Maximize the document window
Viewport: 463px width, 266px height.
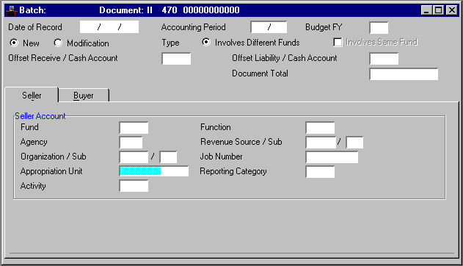(x=439, y=10)
